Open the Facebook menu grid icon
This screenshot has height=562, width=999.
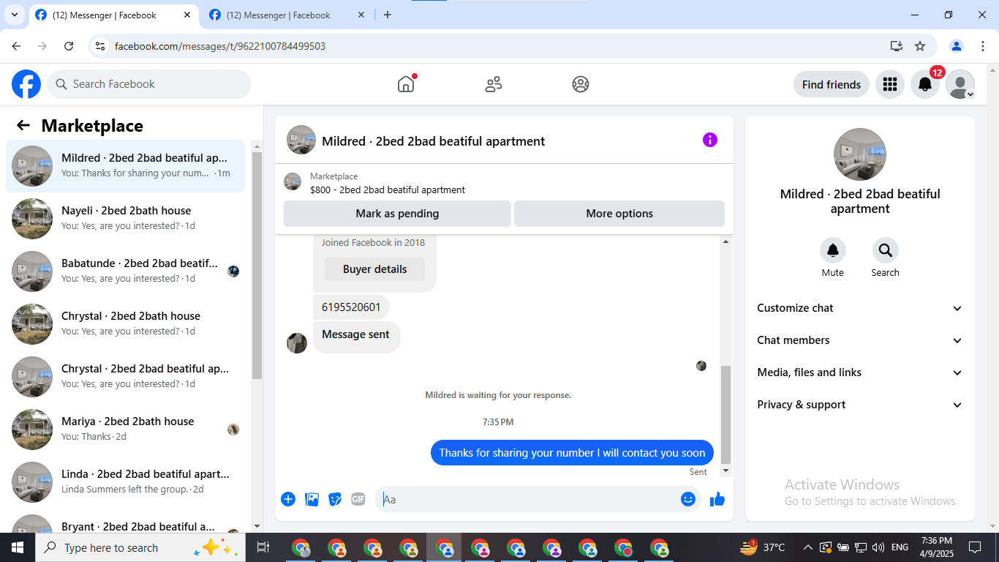[890, 84]
